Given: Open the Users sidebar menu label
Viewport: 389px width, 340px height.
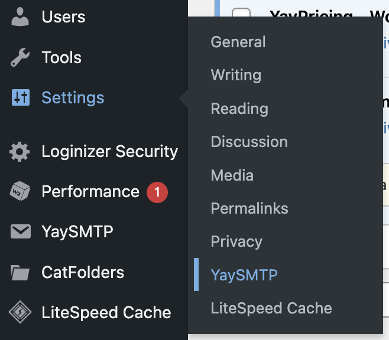Looking at the screenshot, I should click(63, 17).
